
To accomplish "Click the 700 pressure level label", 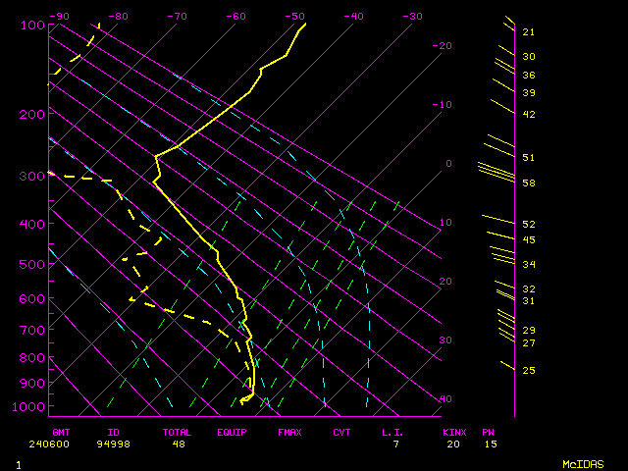I will click(x=31, y=331).
